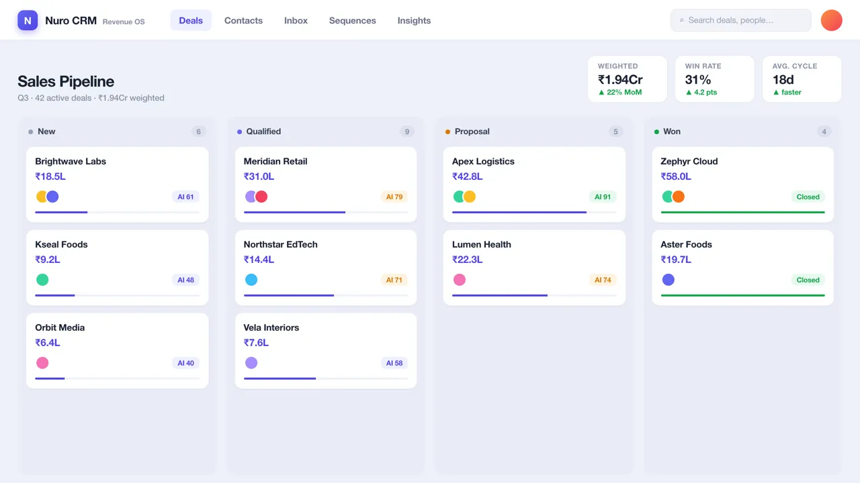860x483 pixels.
Task: Click the AI 91 score badge
Action: (603, 197)
